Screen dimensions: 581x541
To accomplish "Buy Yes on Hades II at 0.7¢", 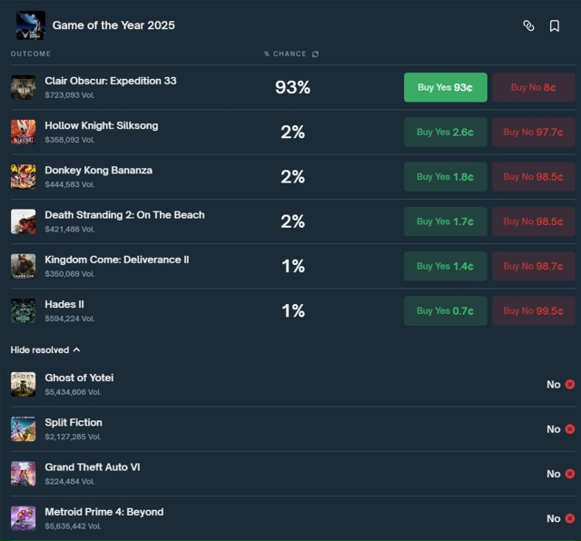I will pyautogui.click(x=445, y=310).
